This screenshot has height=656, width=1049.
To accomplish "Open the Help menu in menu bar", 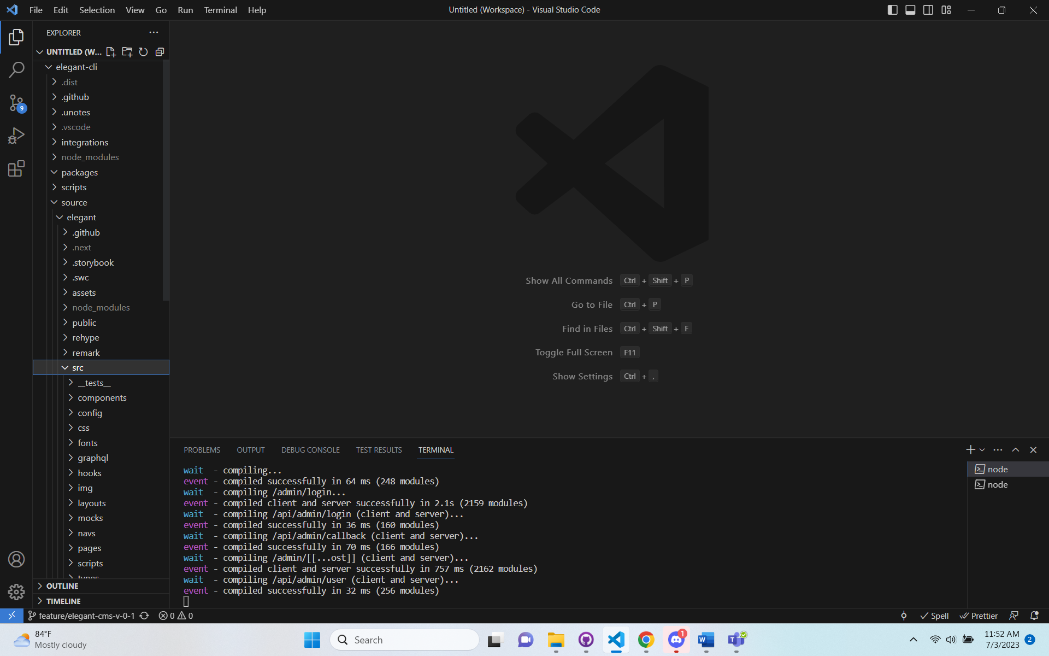I will (257, 10).
